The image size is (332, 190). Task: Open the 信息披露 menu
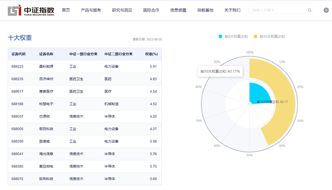[x=178, y=10]
